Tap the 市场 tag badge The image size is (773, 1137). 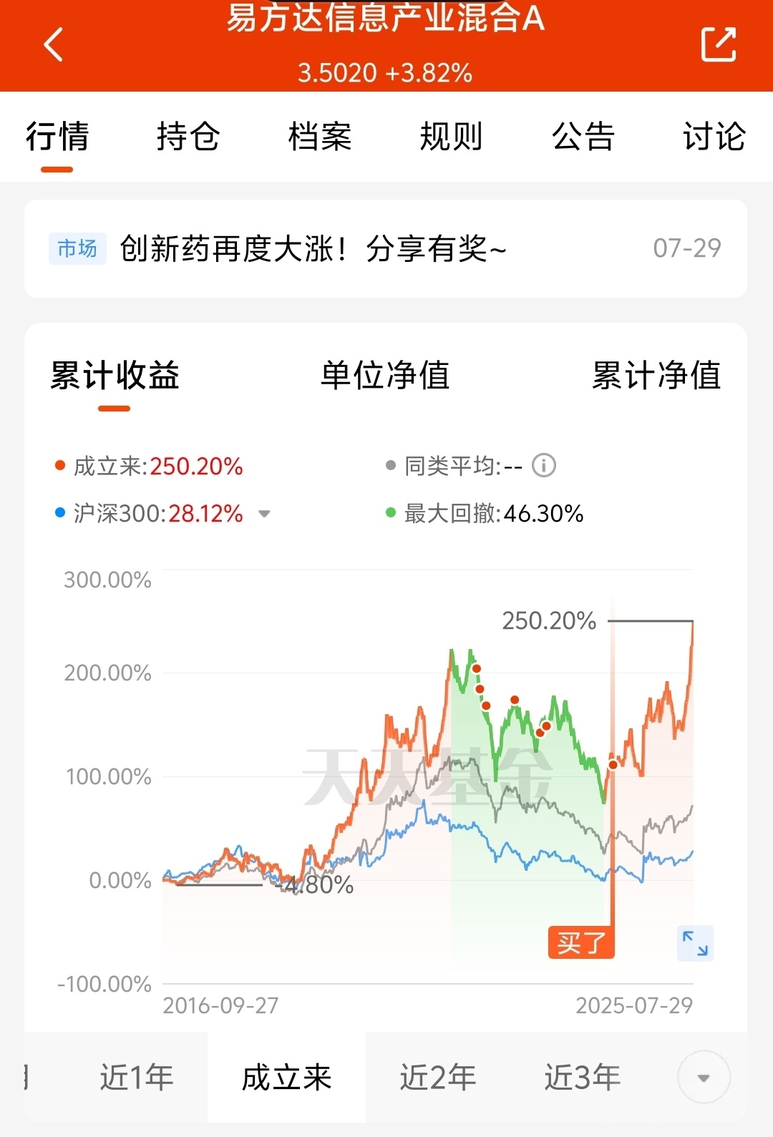(x=77, y=248)
